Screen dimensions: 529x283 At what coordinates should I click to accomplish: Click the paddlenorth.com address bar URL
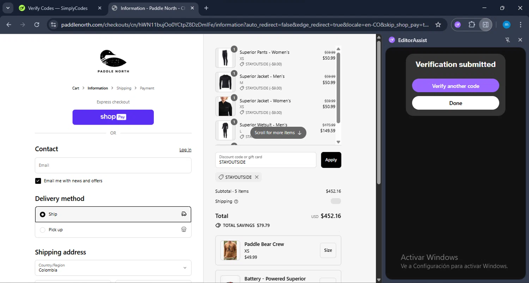click(x=245, y=25)
